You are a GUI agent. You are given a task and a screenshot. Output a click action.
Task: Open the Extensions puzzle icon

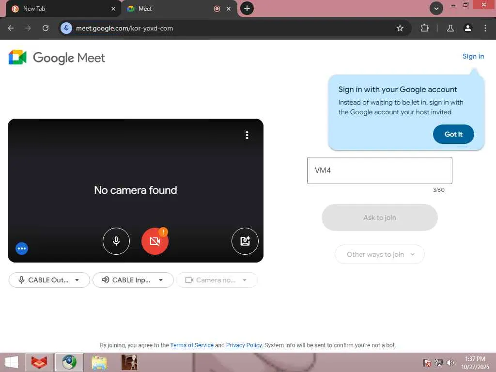coord(424,28)
